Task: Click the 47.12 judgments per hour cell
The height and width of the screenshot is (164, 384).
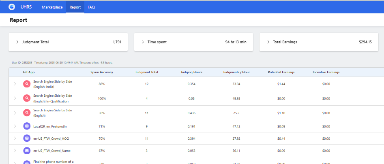Action: pos(236,126)
